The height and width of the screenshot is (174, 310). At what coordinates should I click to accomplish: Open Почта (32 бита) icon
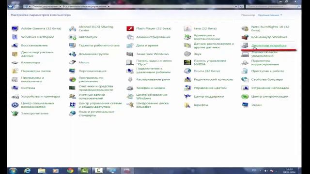point(187,71)
